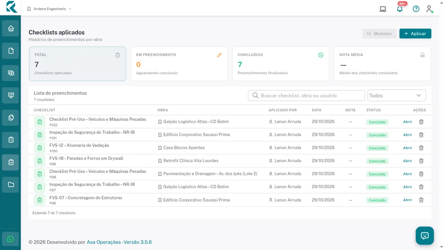Click the Aplicar button
This screenshot has height=250, width=444.
[415, 34]
